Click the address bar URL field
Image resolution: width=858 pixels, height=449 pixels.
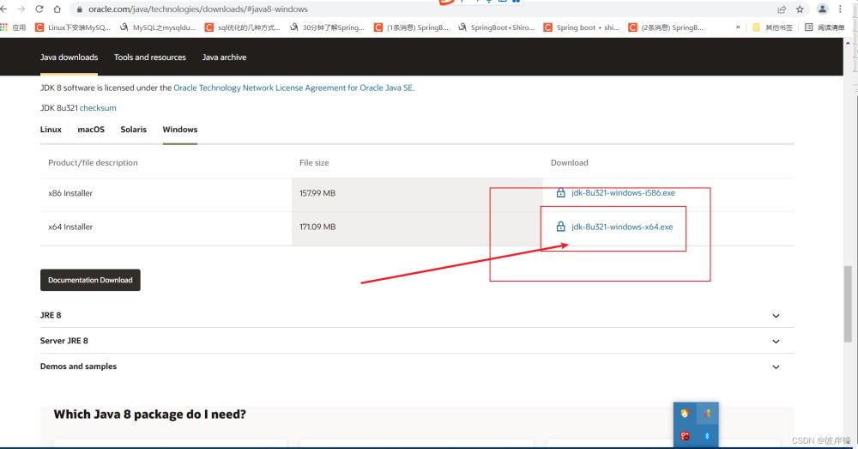(x=343, y=9)
